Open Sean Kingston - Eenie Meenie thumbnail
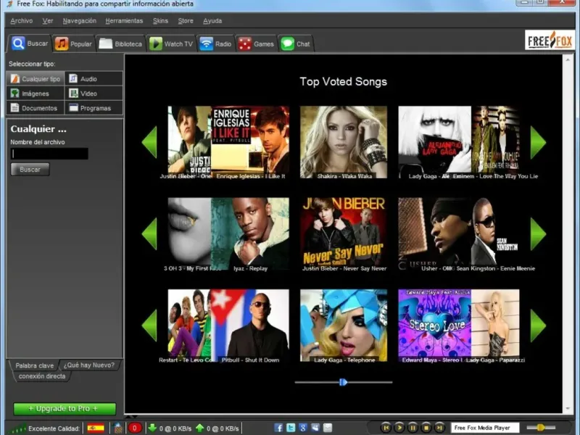The width and height of the screenshot is (580, 435). pos(495,233)
